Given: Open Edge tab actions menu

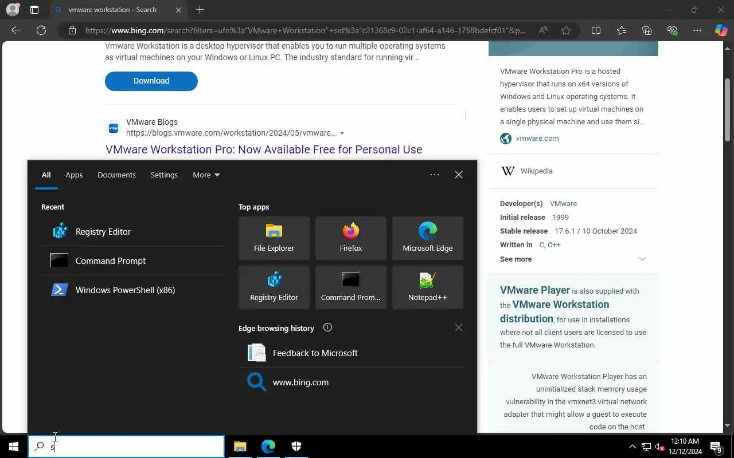Looking at the screenshot, I should pyautogui.click(x=34, y=10).
